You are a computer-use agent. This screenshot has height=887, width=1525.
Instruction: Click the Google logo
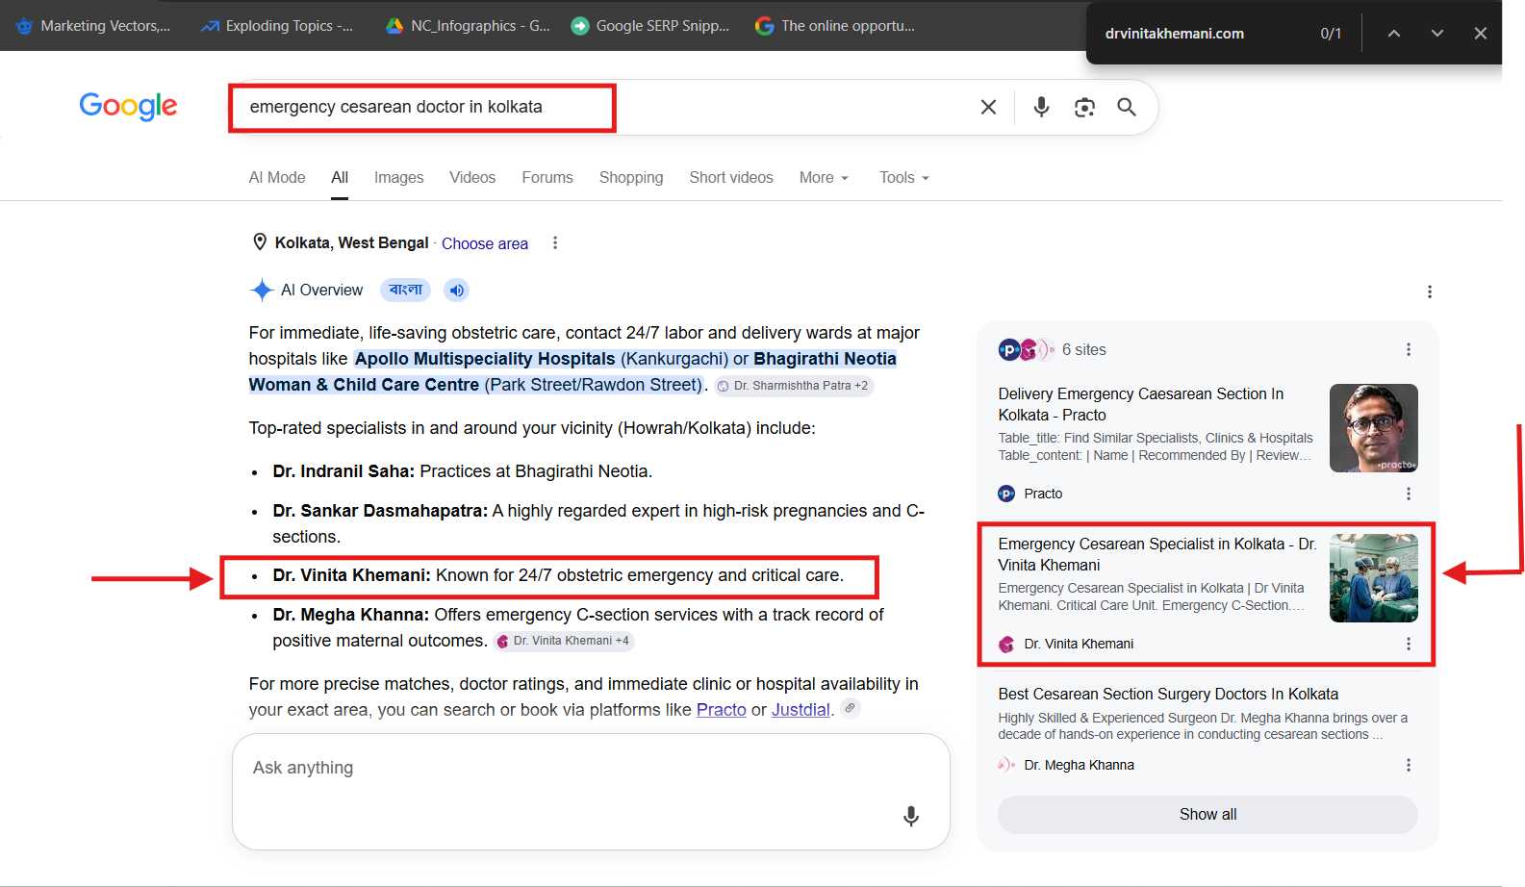[x=128, y=106]
